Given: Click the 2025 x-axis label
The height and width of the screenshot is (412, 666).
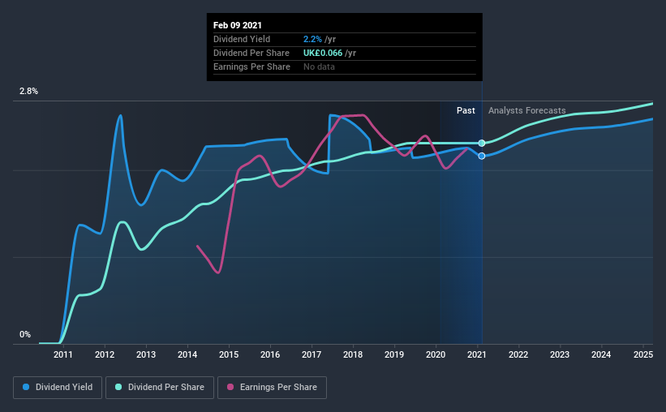Looking at the screenshot, I should (643, 354).
